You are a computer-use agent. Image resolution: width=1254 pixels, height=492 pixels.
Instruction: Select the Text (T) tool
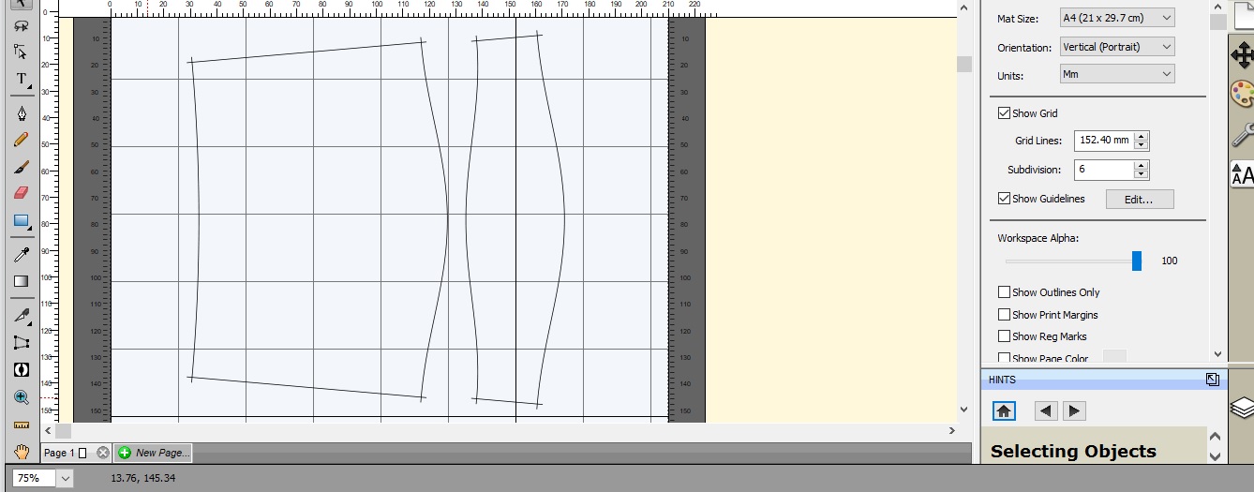coord(21,79)
